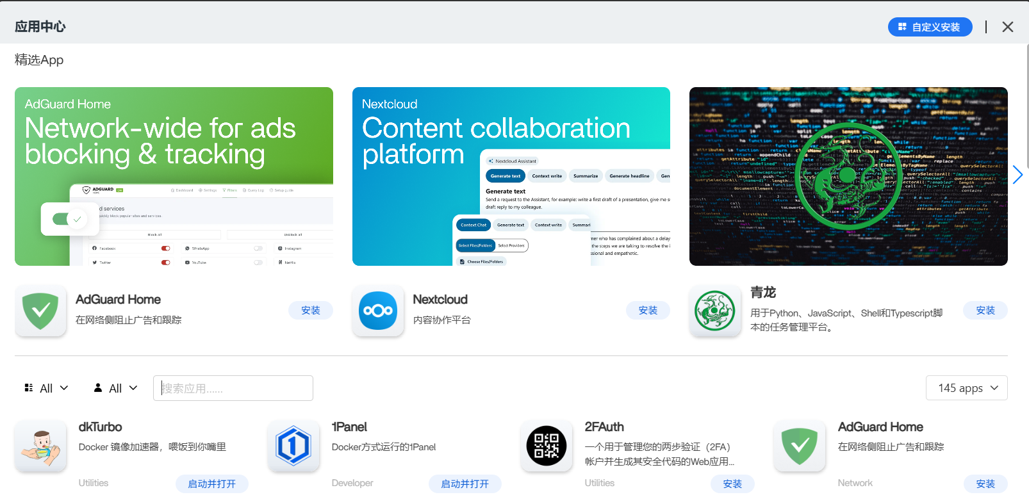
Task: Install the 青龙 task manager app
Action: pyautogui.click(x=985, y=310)
